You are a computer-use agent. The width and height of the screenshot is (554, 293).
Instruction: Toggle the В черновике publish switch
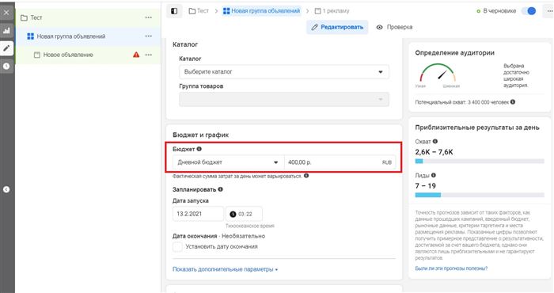(529, 11)
